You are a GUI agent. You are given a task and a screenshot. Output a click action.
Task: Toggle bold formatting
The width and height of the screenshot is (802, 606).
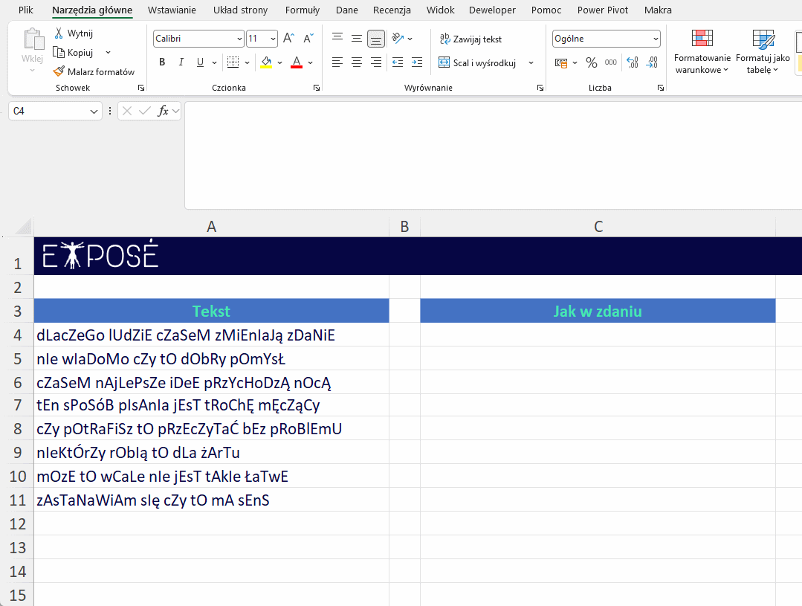[x=162, y=62]
